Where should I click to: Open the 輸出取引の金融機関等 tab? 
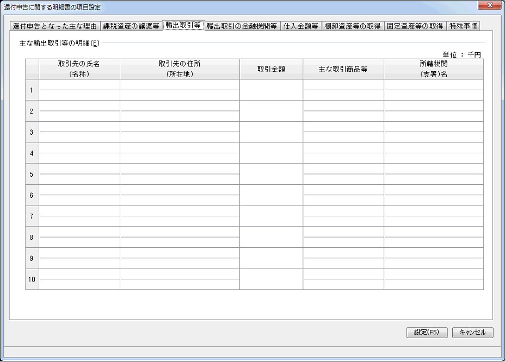242,26
